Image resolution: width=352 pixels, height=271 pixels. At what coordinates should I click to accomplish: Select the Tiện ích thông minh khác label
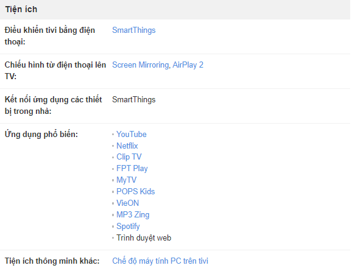coord(52,261)
